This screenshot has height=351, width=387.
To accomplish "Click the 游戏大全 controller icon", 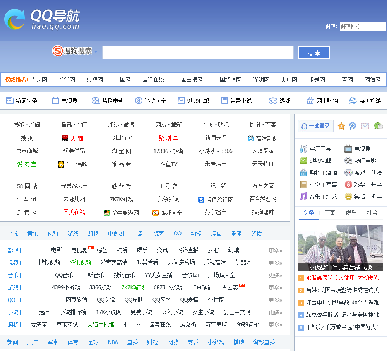I will 156,213.
